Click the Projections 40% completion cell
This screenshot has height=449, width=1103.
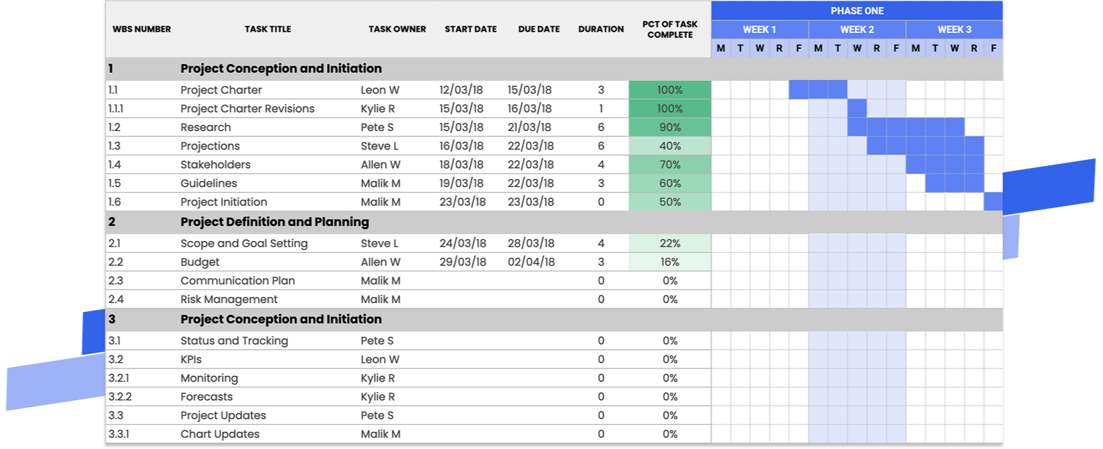(x=670, y=146)
